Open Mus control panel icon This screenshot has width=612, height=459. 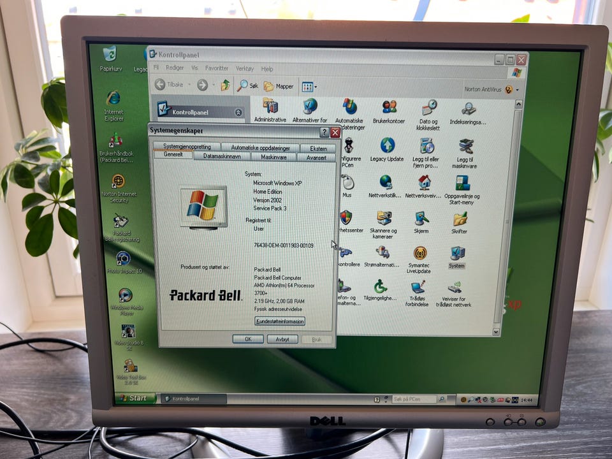pyautogui.click(x=347, y=186)
